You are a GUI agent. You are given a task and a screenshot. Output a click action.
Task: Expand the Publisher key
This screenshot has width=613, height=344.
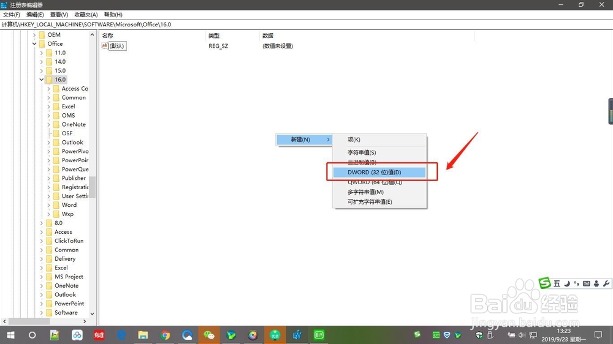(x=49, y=178)
